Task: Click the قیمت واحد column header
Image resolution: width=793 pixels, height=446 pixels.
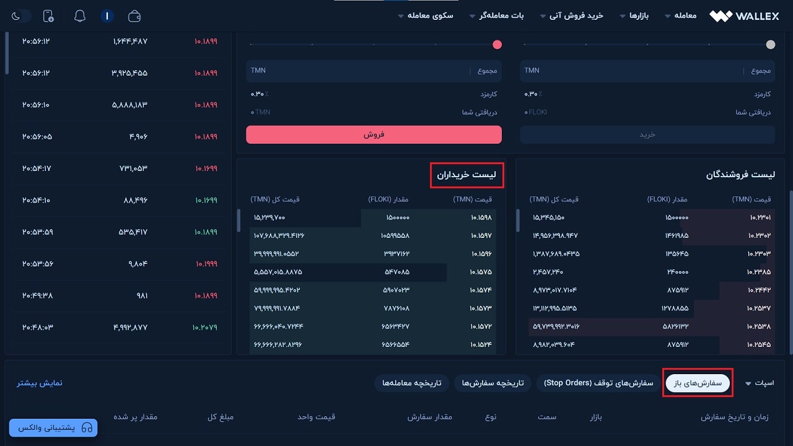Action: 317,417
